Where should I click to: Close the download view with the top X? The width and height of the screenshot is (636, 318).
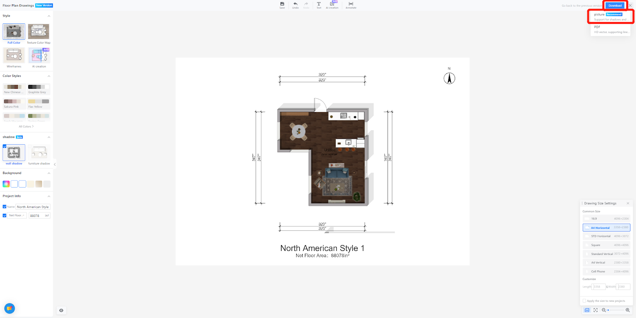pyautogui.click(x=630, y=6)
